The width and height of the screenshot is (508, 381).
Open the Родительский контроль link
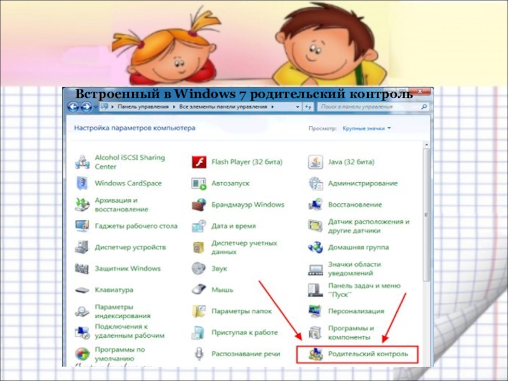[x=368, y=354]
